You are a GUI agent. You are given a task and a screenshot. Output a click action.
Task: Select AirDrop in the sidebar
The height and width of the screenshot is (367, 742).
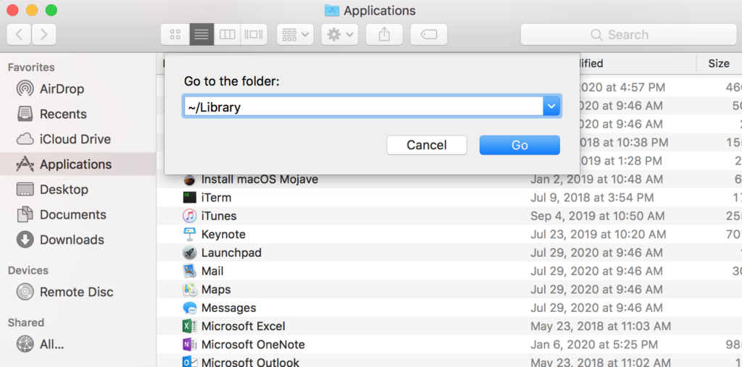click(62, 89)
